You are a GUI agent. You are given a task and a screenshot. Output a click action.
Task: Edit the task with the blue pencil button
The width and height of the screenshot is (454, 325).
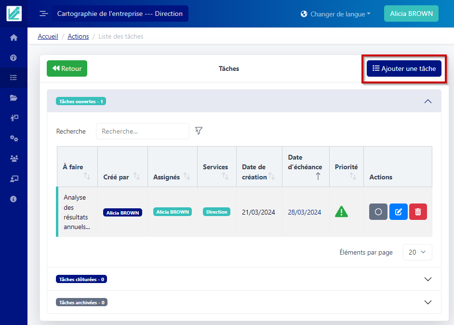[398, 212]
